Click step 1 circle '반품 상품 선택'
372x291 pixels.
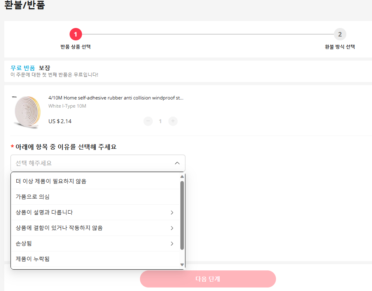point(76,35)
